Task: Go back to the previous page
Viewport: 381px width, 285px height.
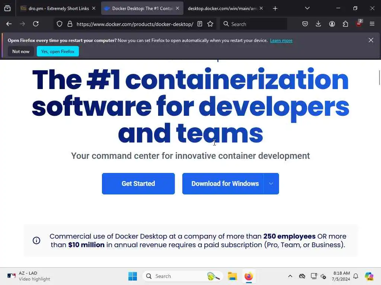Action: (9, 24)
